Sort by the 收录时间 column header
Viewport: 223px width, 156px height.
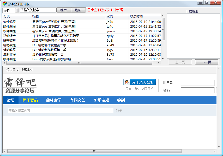145,16
